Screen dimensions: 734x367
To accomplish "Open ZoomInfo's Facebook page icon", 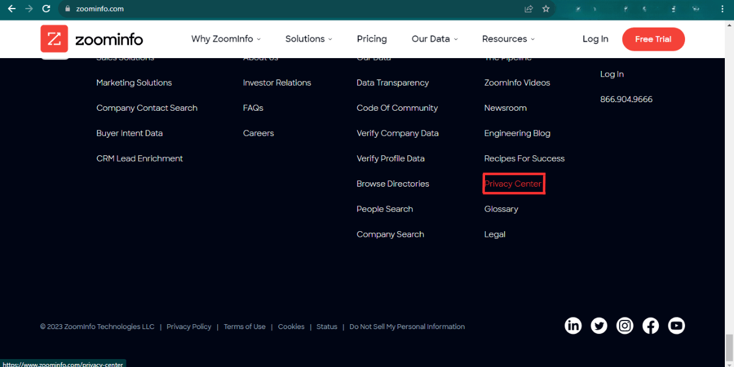I will click(650, 326).
